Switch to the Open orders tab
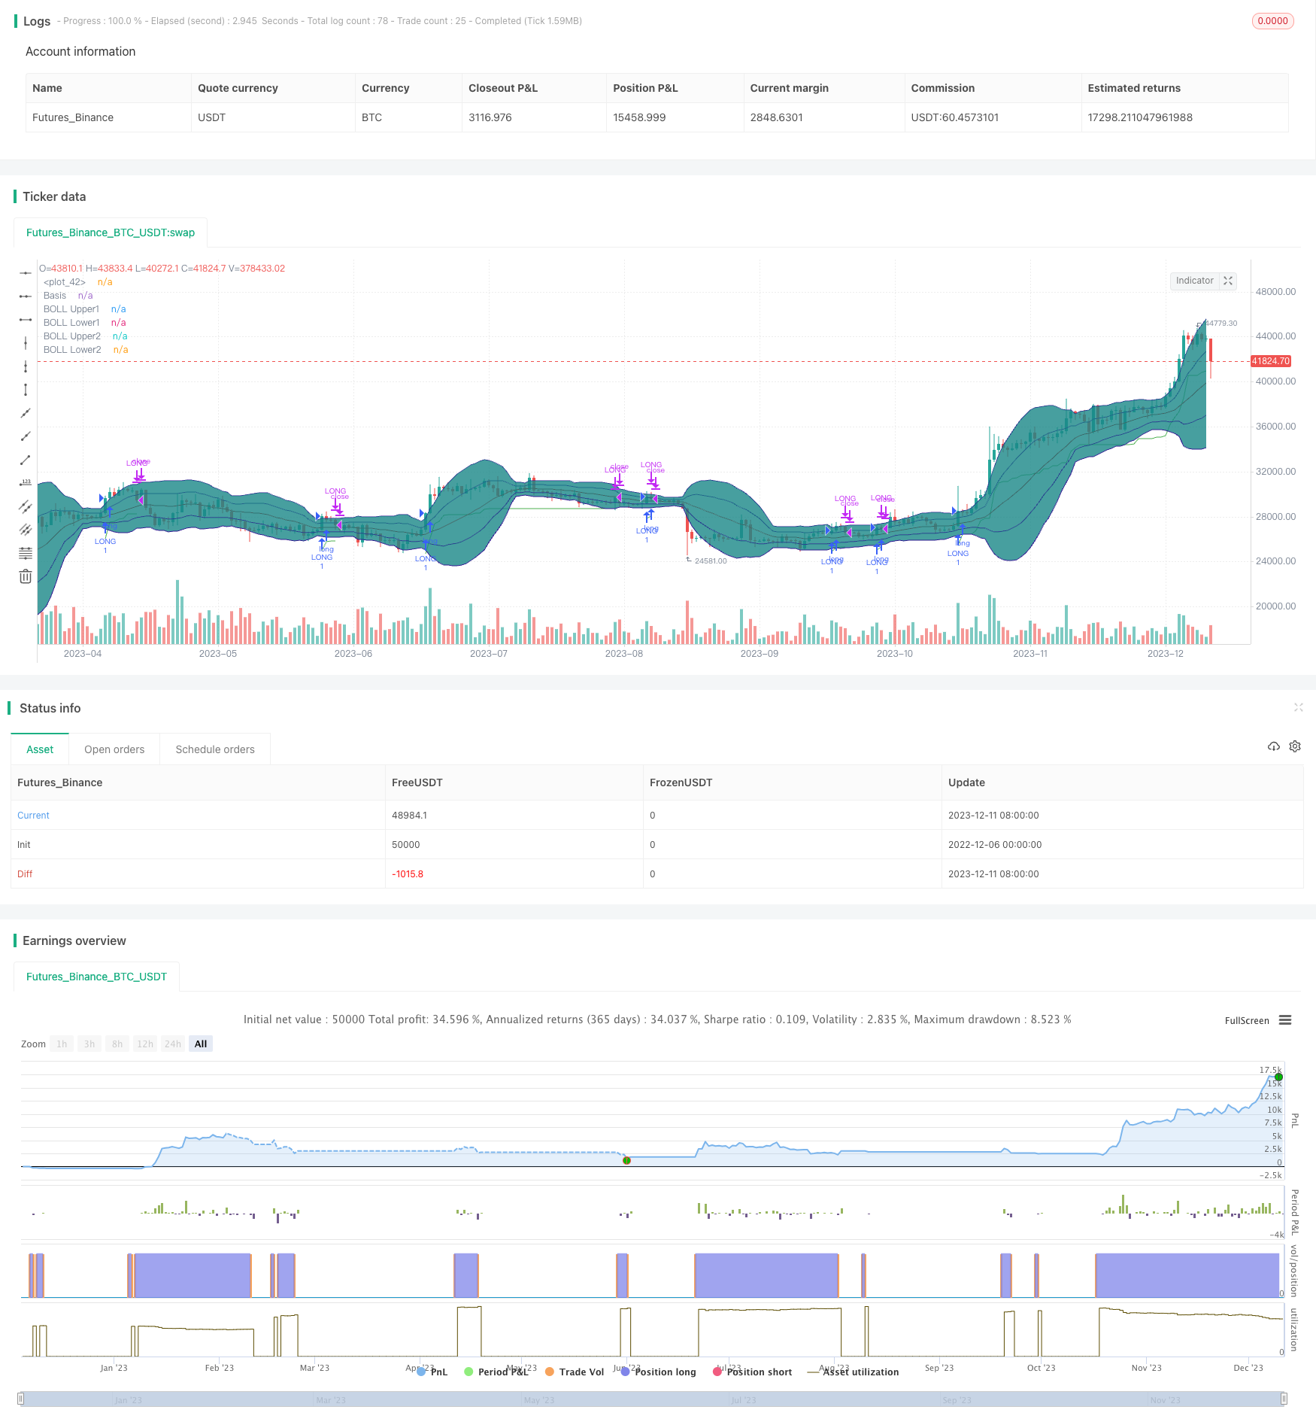Screen dimensions: 1316x1428 114,749
